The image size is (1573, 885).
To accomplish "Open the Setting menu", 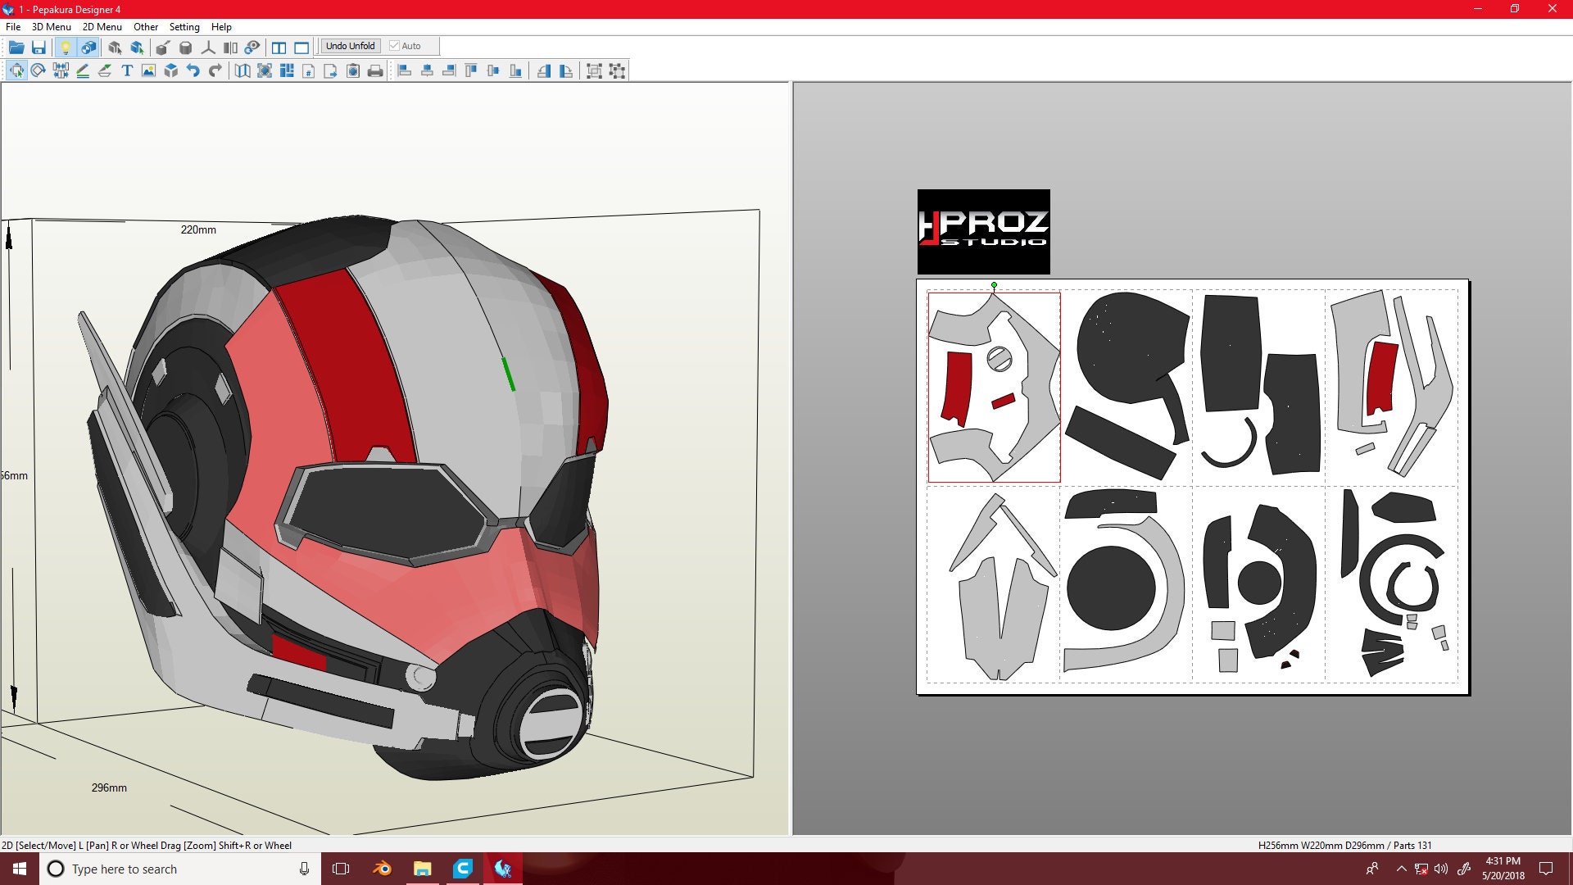I will pos(184,26).
